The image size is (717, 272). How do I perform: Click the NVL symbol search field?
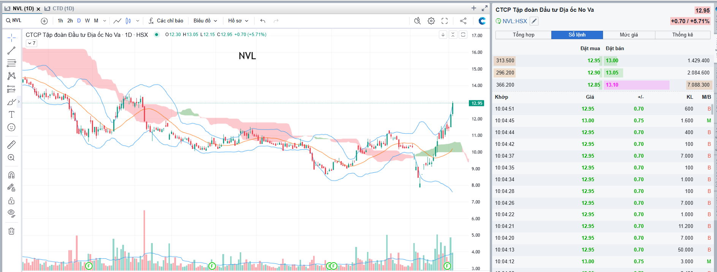21,21
